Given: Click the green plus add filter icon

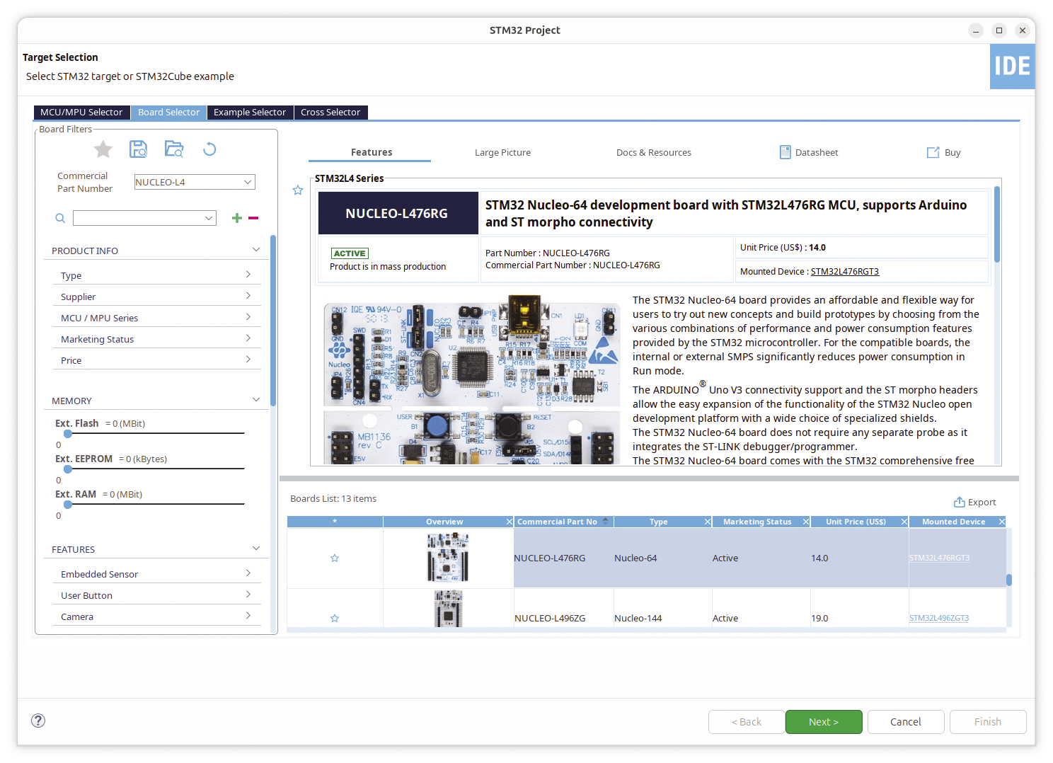Looking at the screenshot, I should 237,218.
